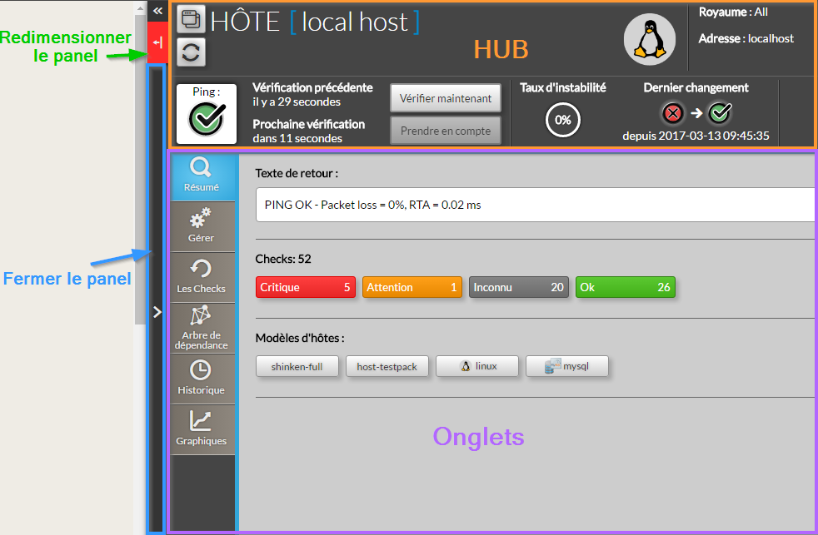Switch to the Gérer tab
The width and height of the screenshot is (818, 535).
tap(201, 226)
